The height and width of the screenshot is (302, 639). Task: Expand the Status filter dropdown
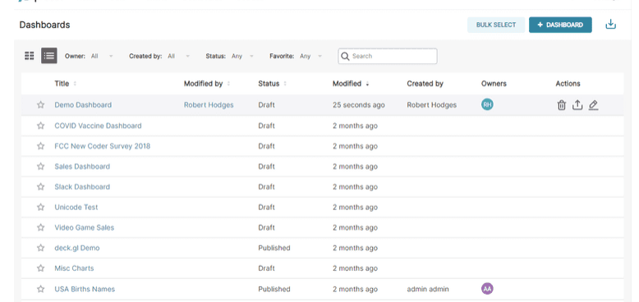(243, 56)
